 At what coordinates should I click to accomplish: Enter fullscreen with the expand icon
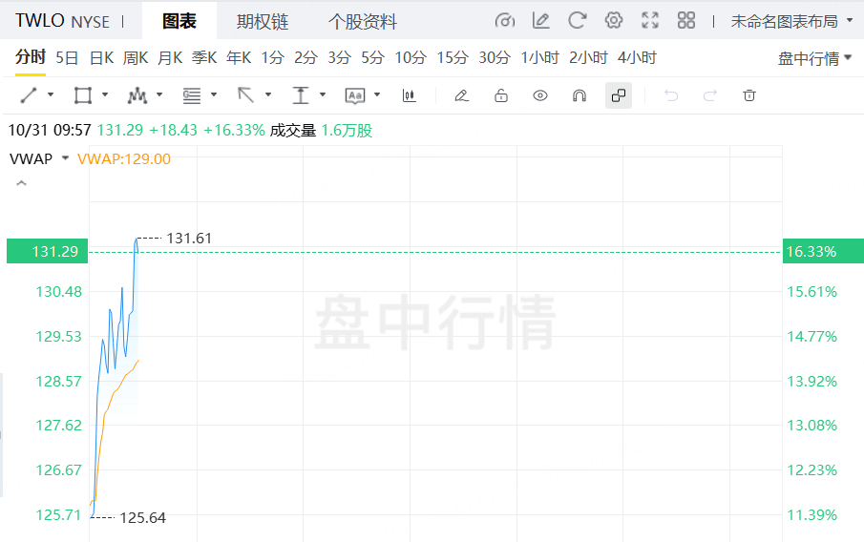tap(650, 21)
